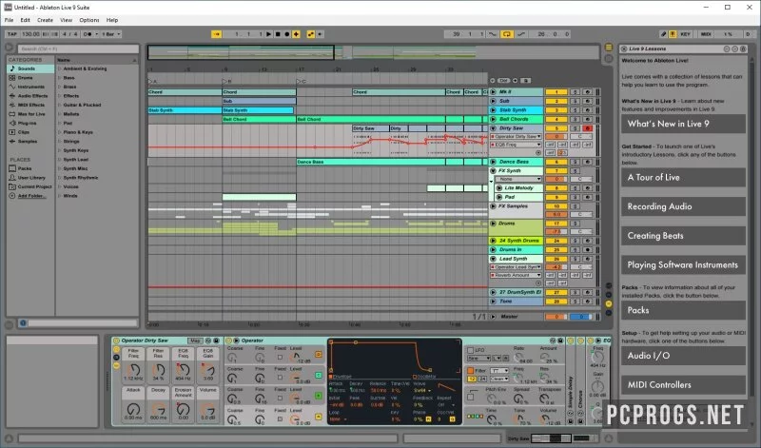The image size is (761, 448).
Task: Toggle Draw Mode pencil icon
Action: 663,34
